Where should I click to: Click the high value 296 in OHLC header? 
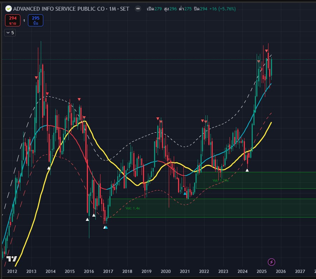[x=173, y=9]
